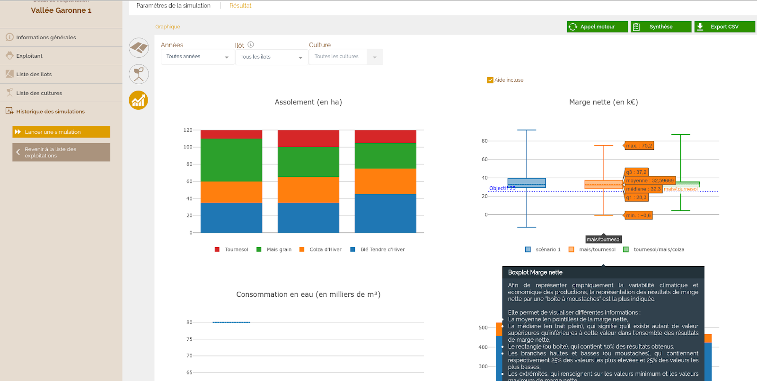
Task: Click the second bar's red Tournesol segment
Action: click(308, 139)
